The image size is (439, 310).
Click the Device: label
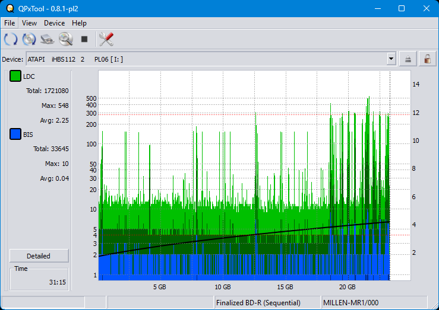point(12,59)
